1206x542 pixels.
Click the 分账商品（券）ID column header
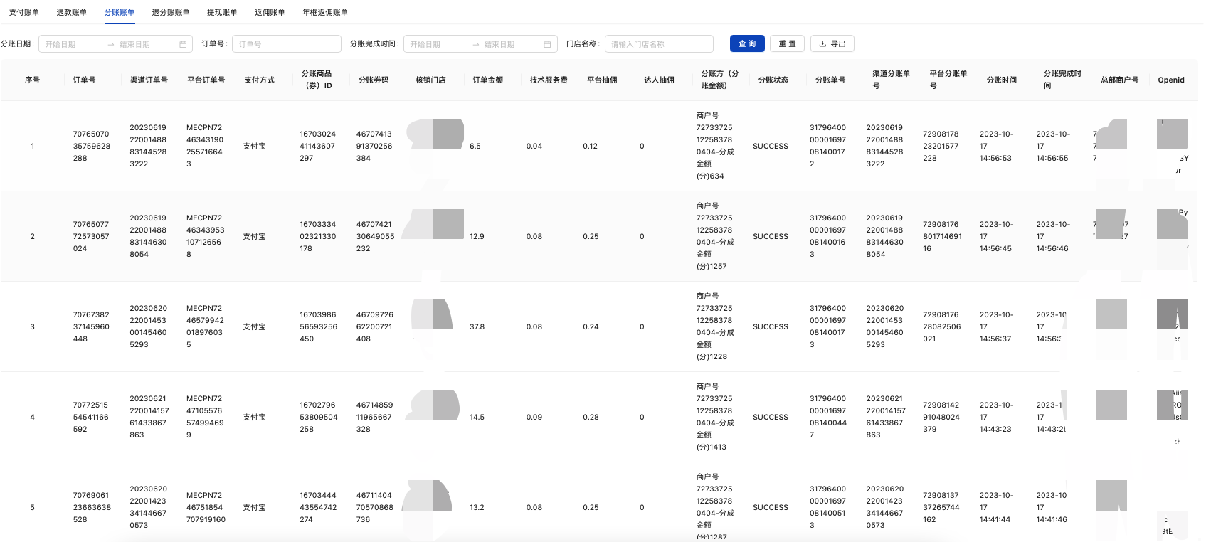[317, 80]
